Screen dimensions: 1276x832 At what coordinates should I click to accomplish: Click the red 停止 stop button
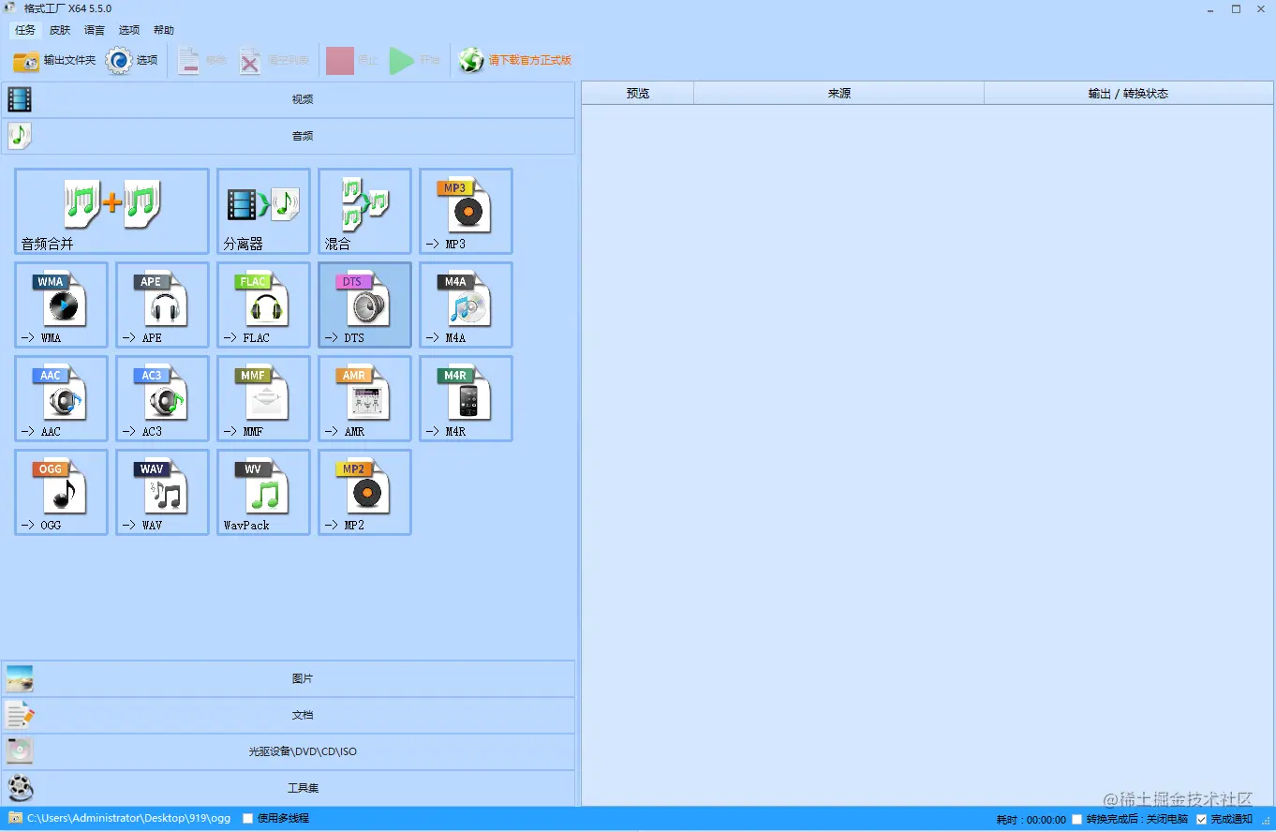(x=352, y=61)
